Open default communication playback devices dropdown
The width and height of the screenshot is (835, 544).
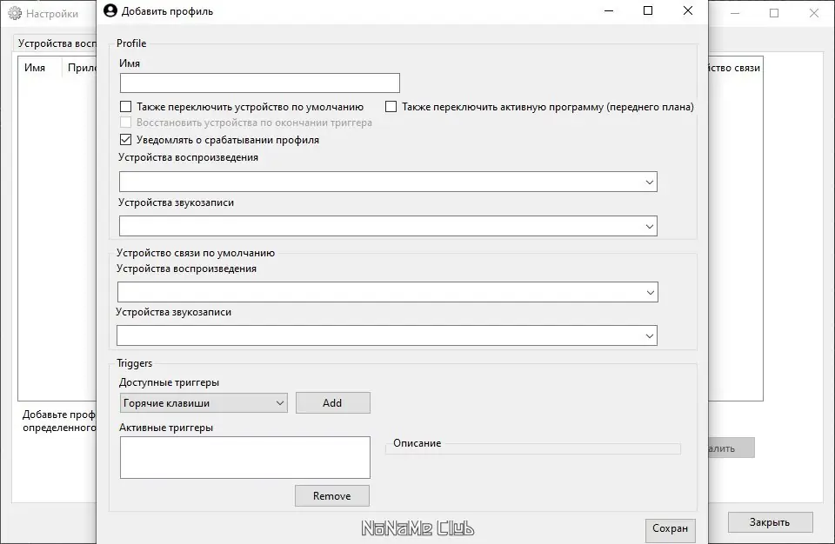click(x=388, y=292)
